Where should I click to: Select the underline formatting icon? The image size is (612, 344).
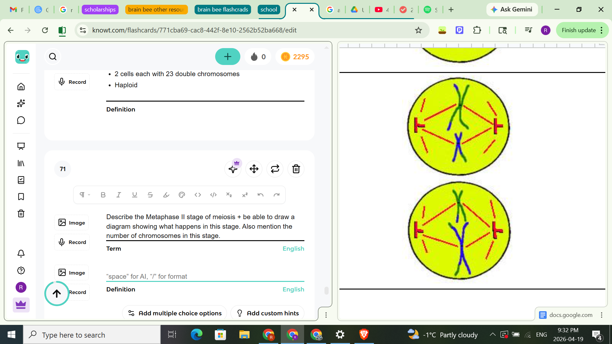tap(135, 195)
